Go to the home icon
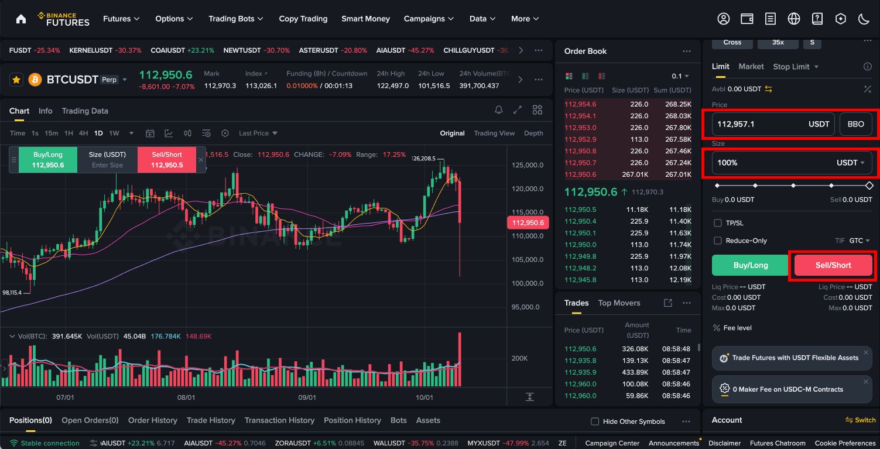Screen dimensions: 880x449 (21, 19)
